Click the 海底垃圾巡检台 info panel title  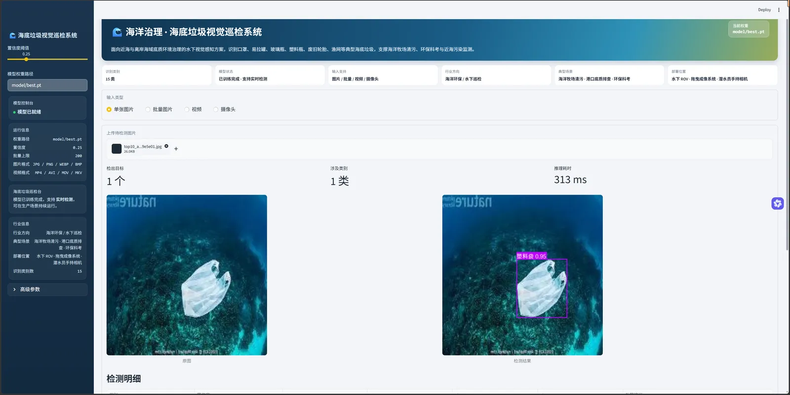[x=27, y=192]
